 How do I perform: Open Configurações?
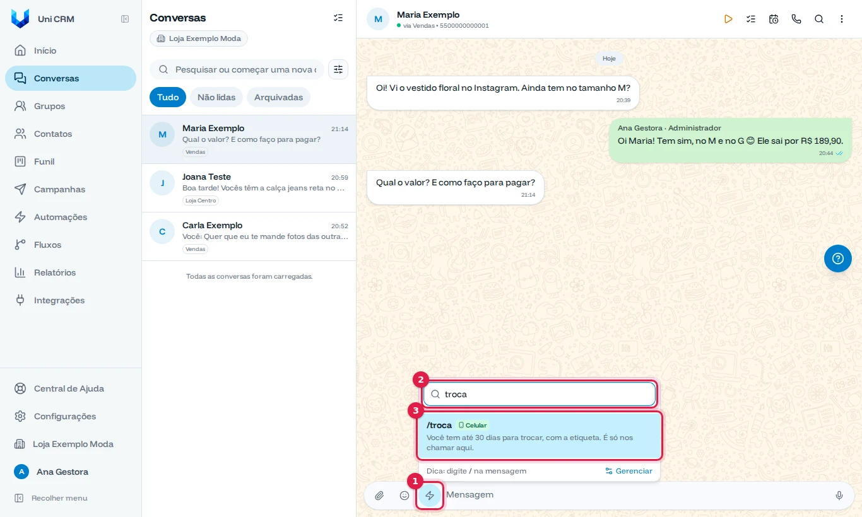click(71, 416)
